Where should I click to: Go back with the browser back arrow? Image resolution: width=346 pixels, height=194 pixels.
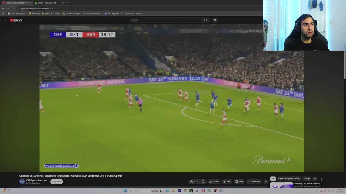[x=3, y=8]
